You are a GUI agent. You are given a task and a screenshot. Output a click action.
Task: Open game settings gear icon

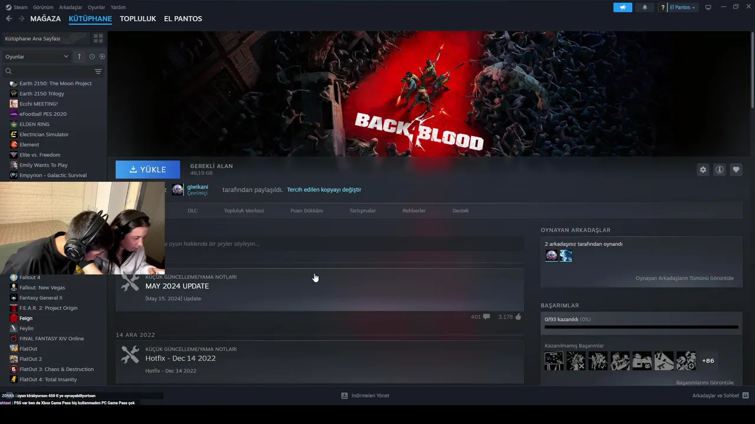click(703, 170)
